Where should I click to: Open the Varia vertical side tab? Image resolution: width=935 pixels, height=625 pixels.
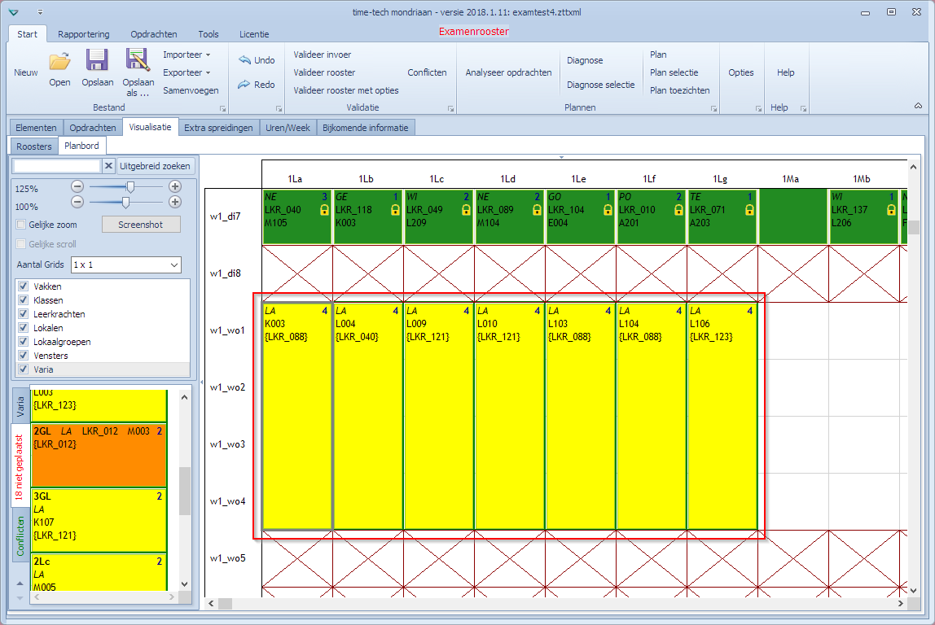(x=20, y=406)
